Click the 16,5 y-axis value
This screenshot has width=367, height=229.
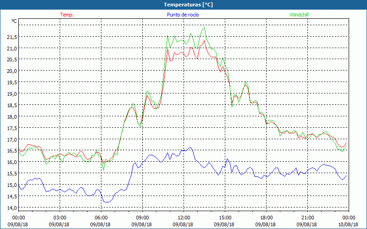tap(12, 151)
